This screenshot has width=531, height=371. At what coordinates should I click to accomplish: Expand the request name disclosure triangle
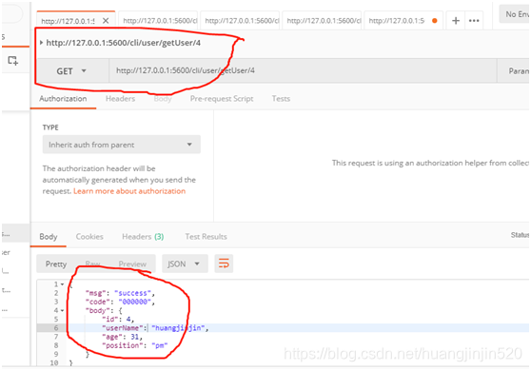click(41, 43)
